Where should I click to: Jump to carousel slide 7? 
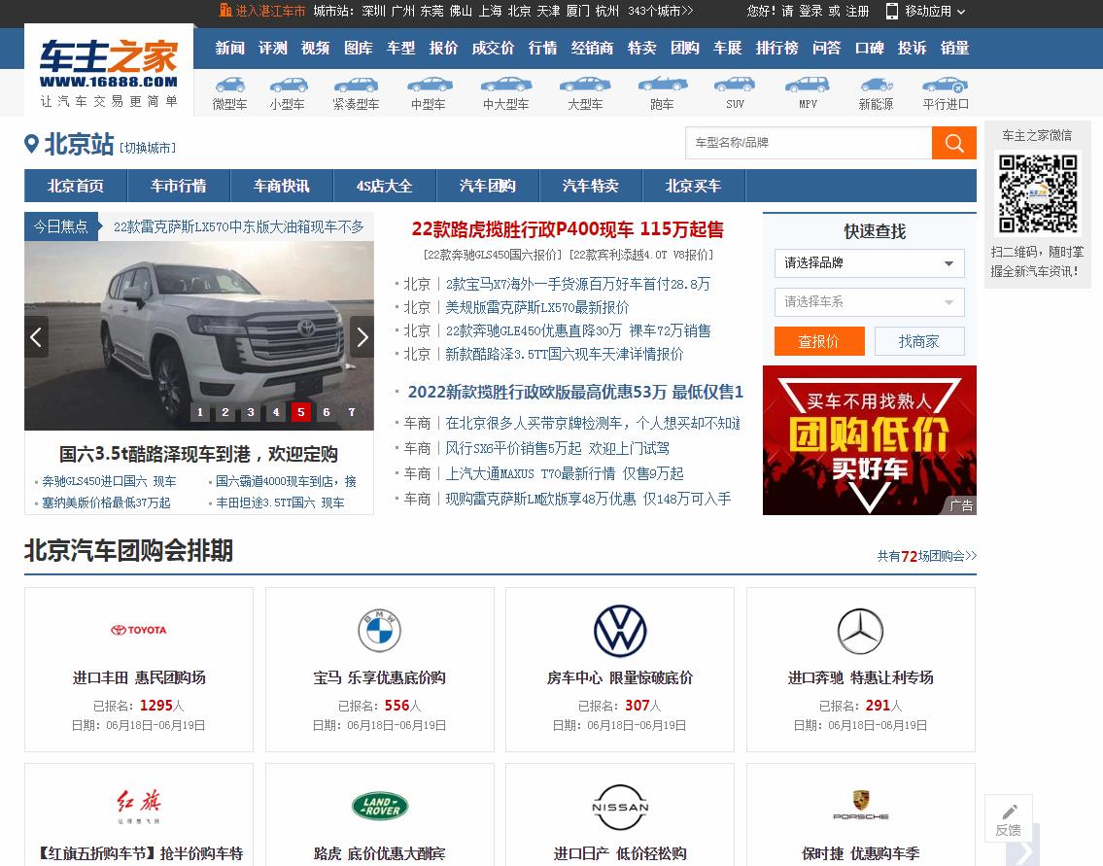351,412
